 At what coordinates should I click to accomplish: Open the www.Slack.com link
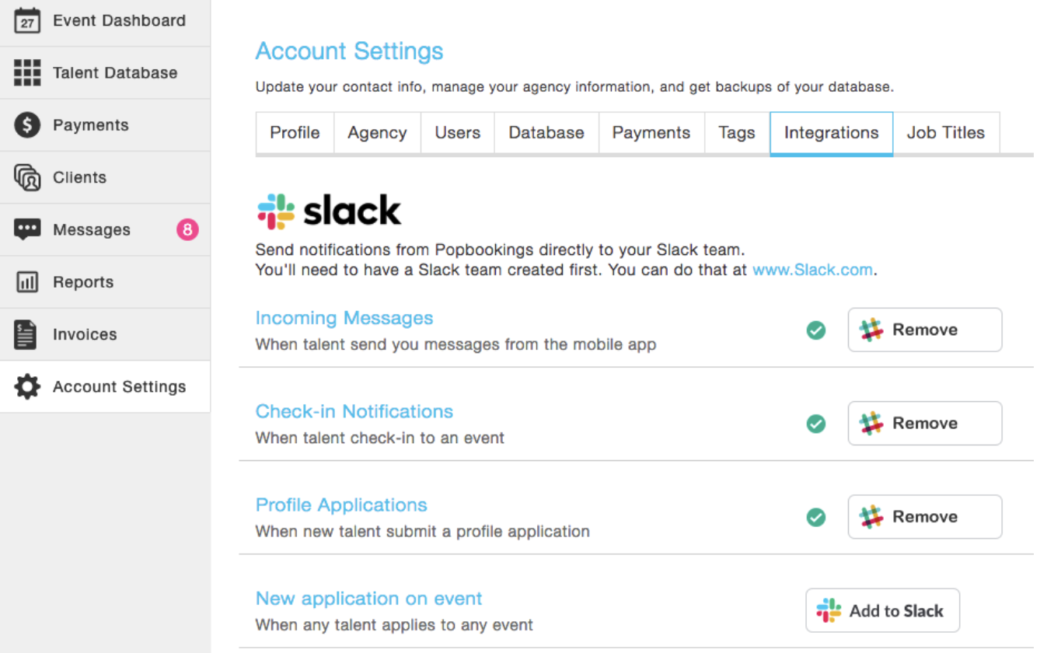pos(812,271)
